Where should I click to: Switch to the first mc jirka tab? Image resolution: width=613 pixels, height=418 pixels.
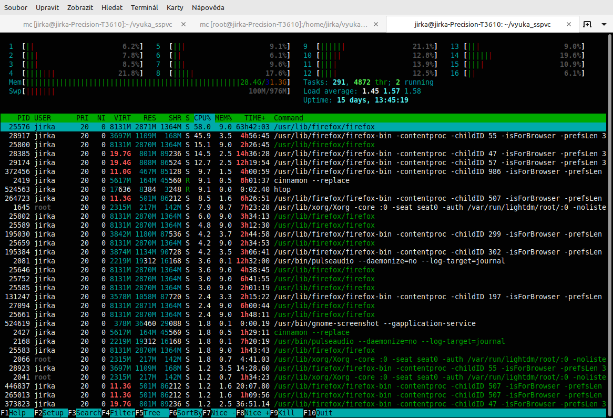(x=97, y=24)
